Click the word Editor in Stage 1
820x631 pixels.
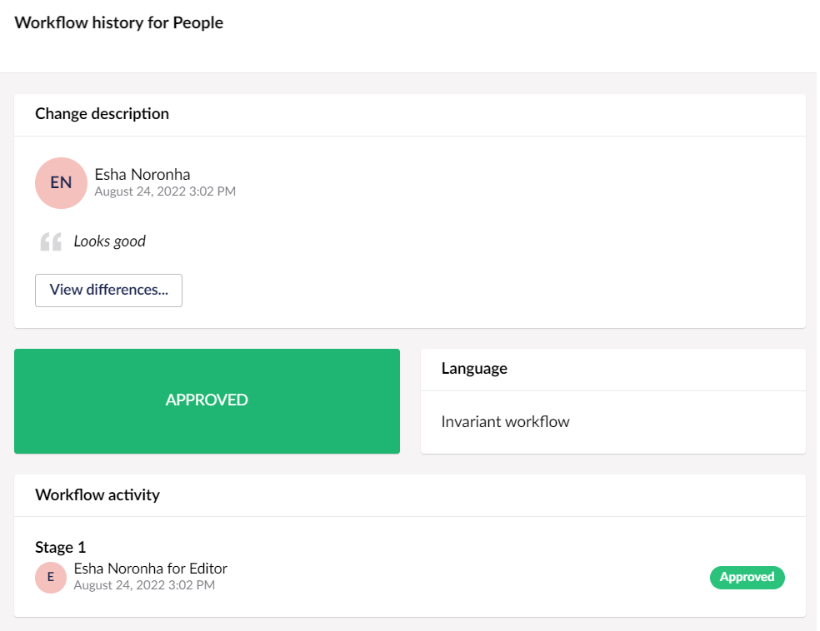click(x=208, y=569)
